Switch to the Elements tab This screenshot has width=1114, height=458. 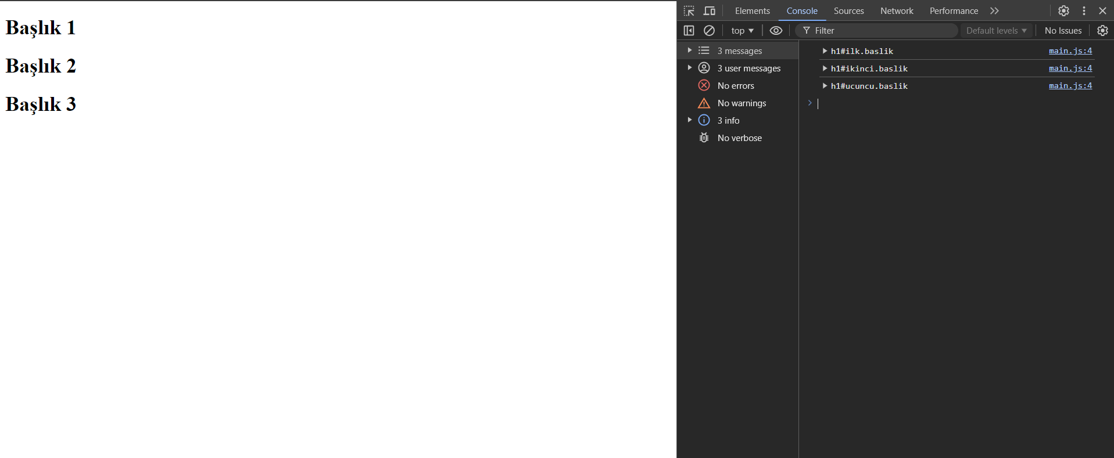point(752,11)
